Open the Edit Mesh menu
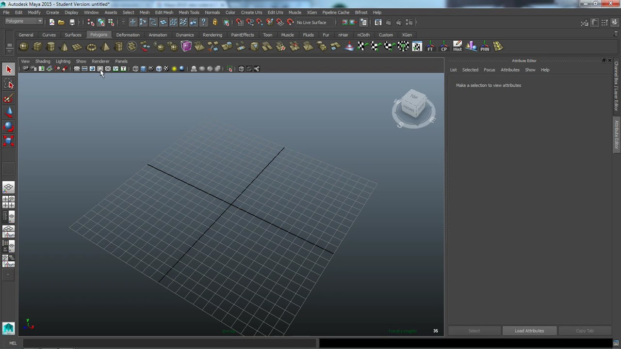This screenshot has width=621, height=349. 164,13
